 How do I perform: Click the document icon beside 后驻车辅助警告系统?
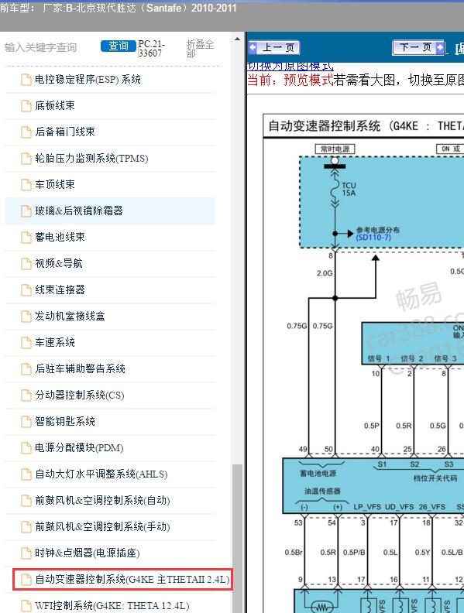[26, 369]
